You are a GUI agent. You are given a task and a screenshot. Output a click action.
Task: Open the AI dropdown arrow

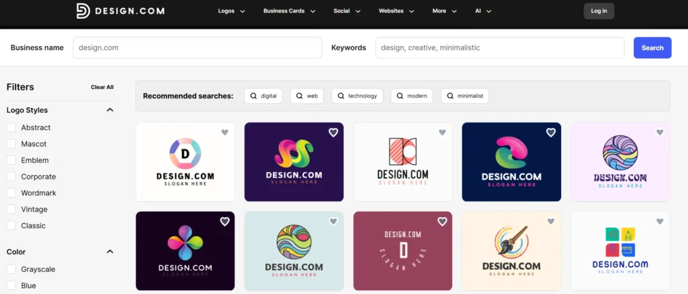point(489,11)
